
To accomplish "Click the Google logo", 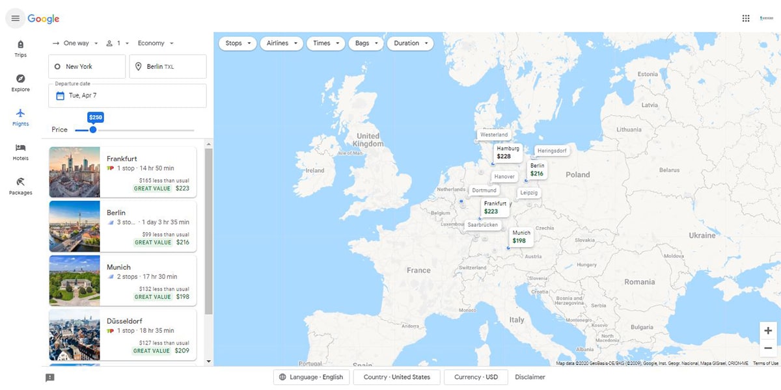I will [x=44, y=19].
